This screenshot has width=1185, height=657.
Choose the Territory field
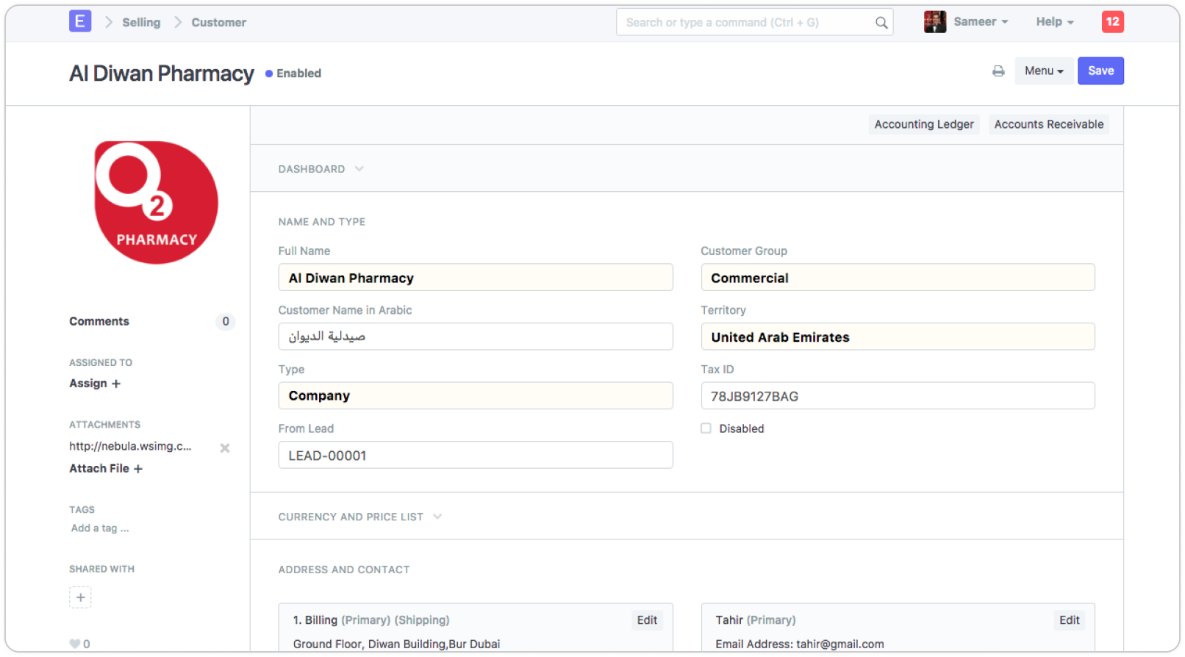tap(898, 337)
